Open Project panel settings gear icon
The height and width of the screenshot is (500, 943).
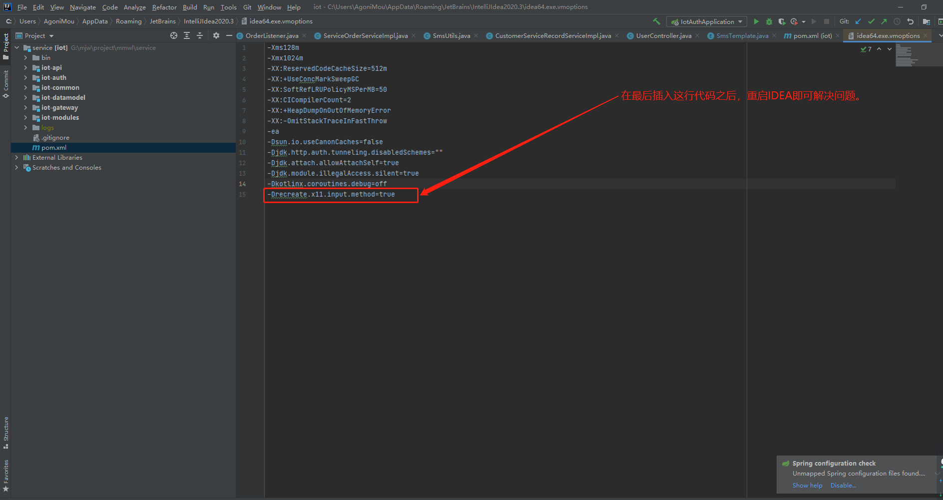point(216,35)
